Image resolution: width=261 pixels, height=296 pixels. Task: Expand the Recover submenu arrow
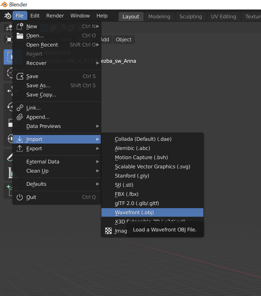pyautogui.click(x=98, y=63)
